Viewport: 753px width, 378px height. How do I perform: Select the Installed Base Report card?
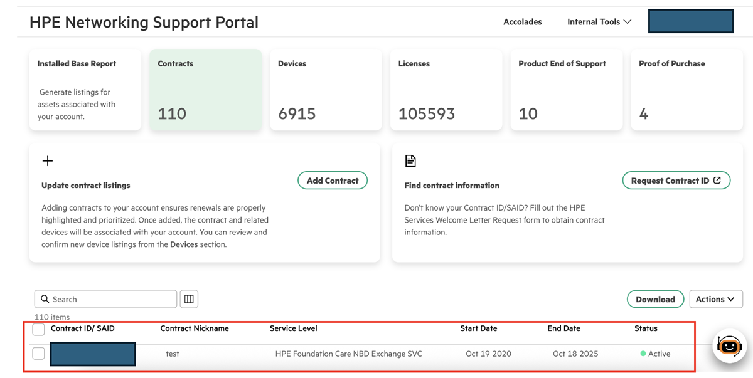(x=85, y=90)
